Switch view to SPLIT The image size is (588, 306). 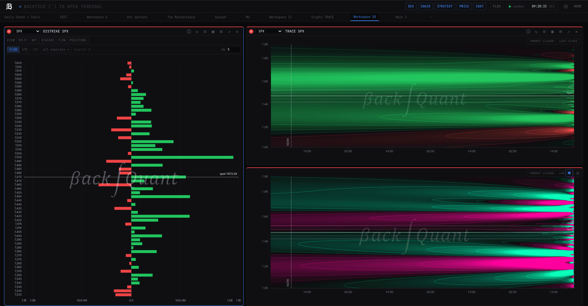[x=23, y=40]
